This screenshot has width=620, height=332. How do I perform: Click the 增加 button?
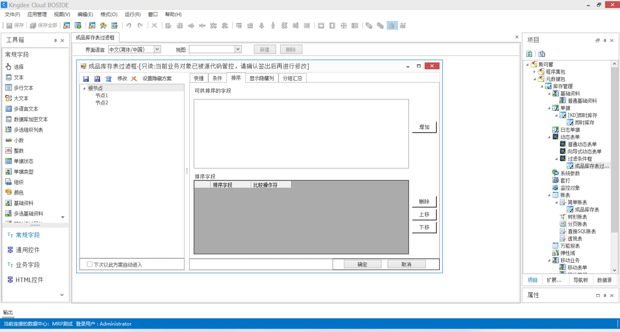pos(424,127)
